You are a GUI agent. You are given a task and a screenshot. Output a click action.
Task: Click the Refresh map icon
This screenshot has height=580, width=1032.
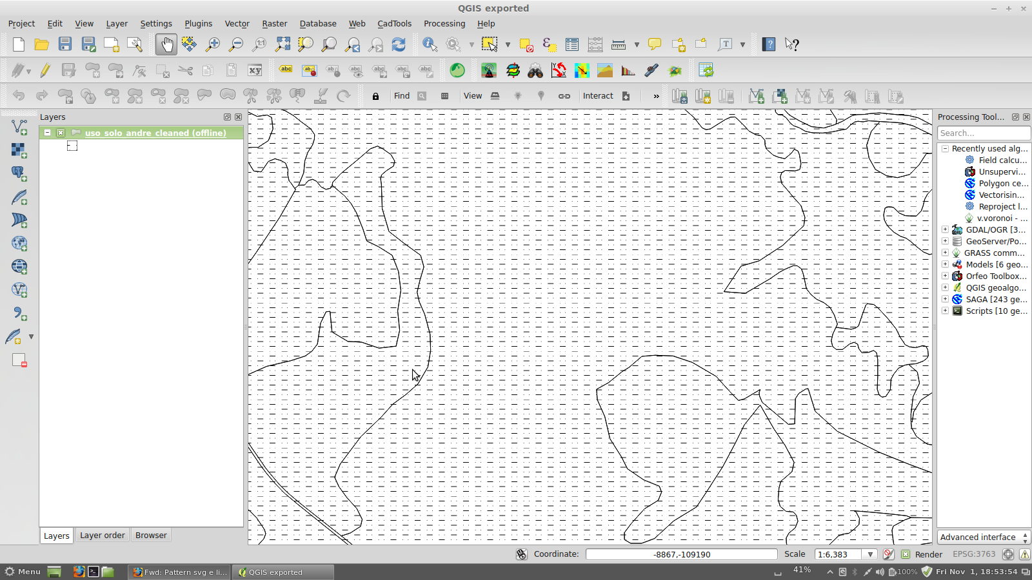click(399, 44)
